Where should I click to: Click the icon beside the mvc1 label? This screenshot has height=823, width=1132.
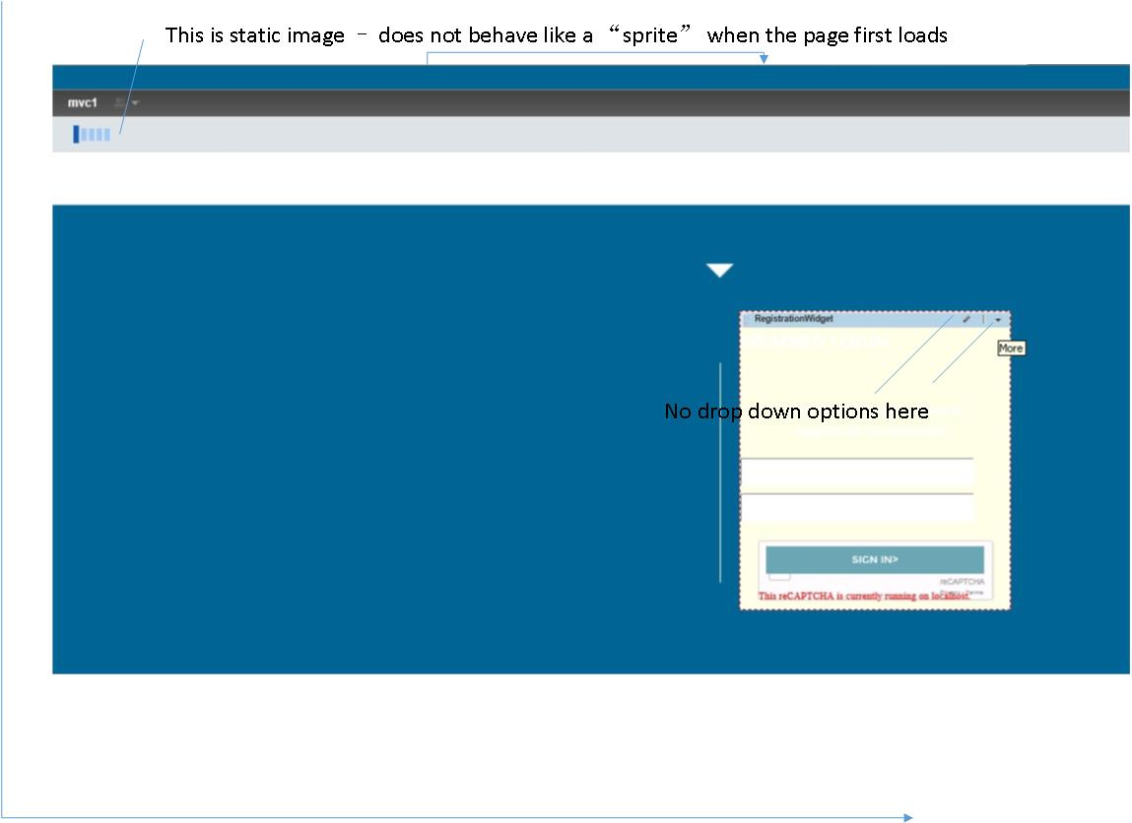[x=116, y=102]
